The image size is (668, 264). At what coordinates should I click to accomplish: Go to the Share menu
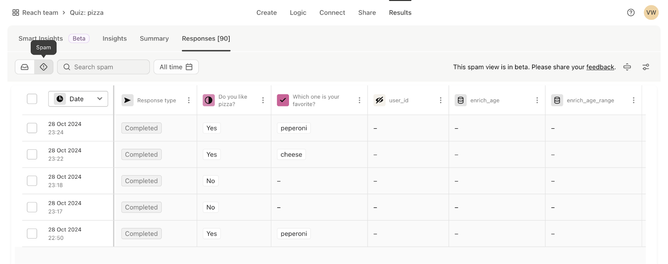367,12
